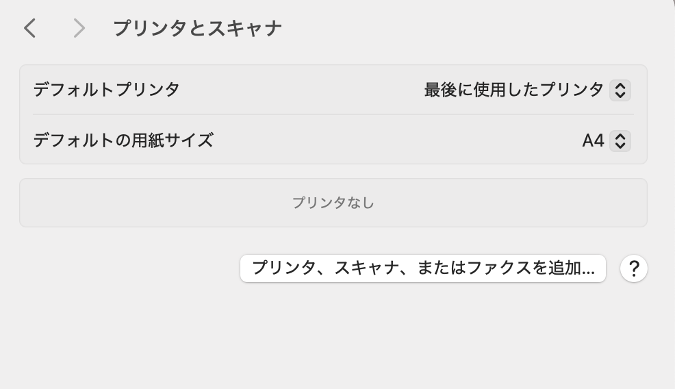This screenshot has height=389, width=675.
Task: Click the upper arrow of the A4 stepper
Action: 620,136
